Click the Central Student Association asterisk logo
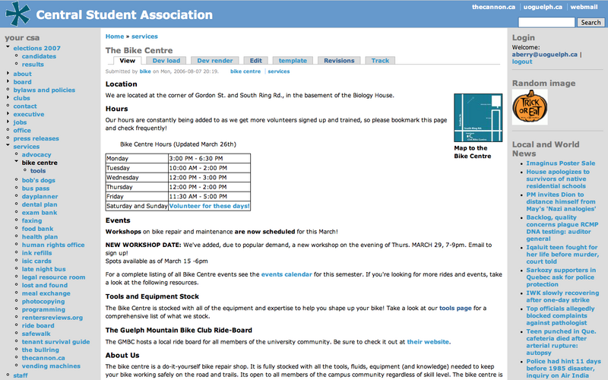Viewport: 608px width, 380px height. point(17,13)
